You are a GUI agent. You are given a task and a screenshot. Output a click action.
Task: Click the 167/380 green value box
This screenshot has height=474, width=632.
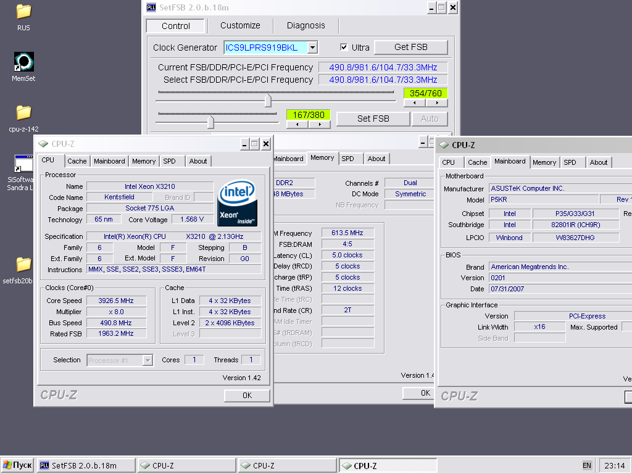click(x=309, y=115)
